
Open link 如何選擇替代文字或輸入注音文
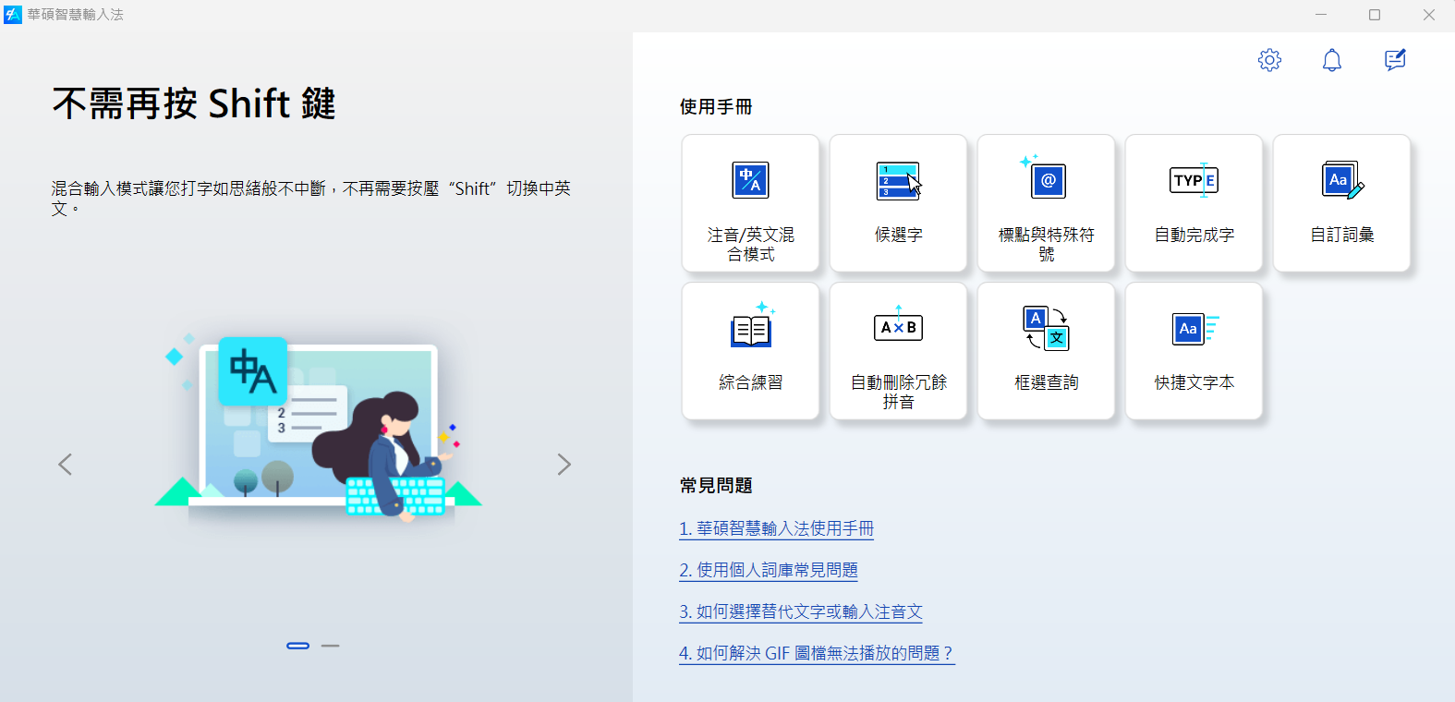point(801,611)
